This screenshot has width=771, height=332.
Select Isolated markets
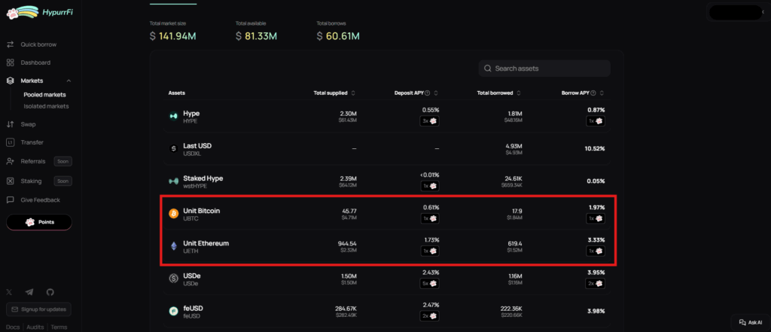coord(46,106)
